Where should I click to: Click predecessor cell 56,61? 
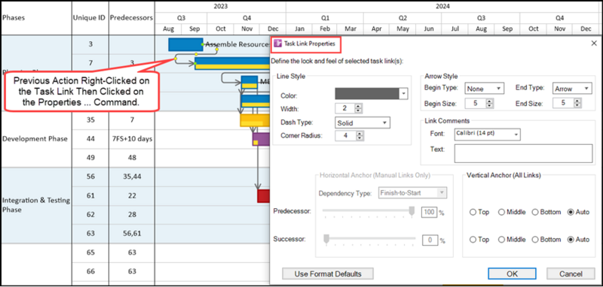pos(131,234)
